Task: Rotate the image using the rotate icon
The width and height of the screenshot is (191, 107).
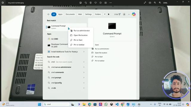Action: [x=86, y=3]
